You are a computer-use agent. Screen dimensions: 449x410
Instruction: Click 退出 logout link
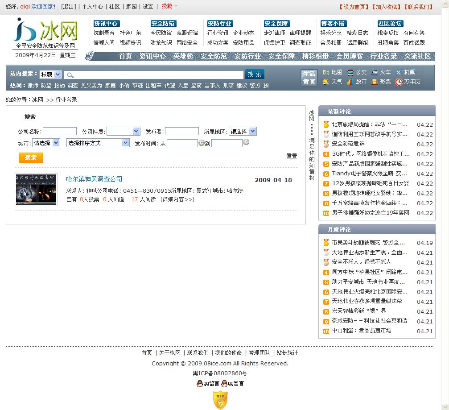pos(69,7)
